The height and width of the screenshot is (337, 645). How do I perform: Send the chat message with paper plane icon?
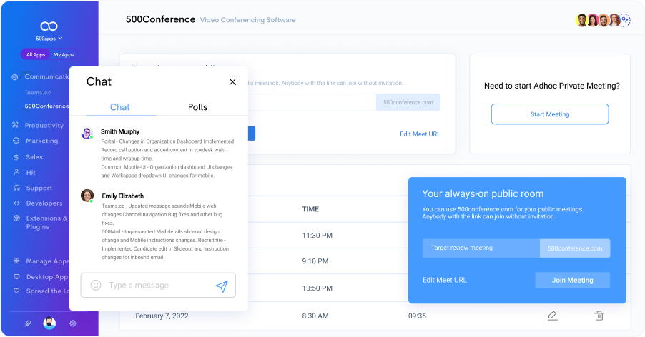coord(222,286)
